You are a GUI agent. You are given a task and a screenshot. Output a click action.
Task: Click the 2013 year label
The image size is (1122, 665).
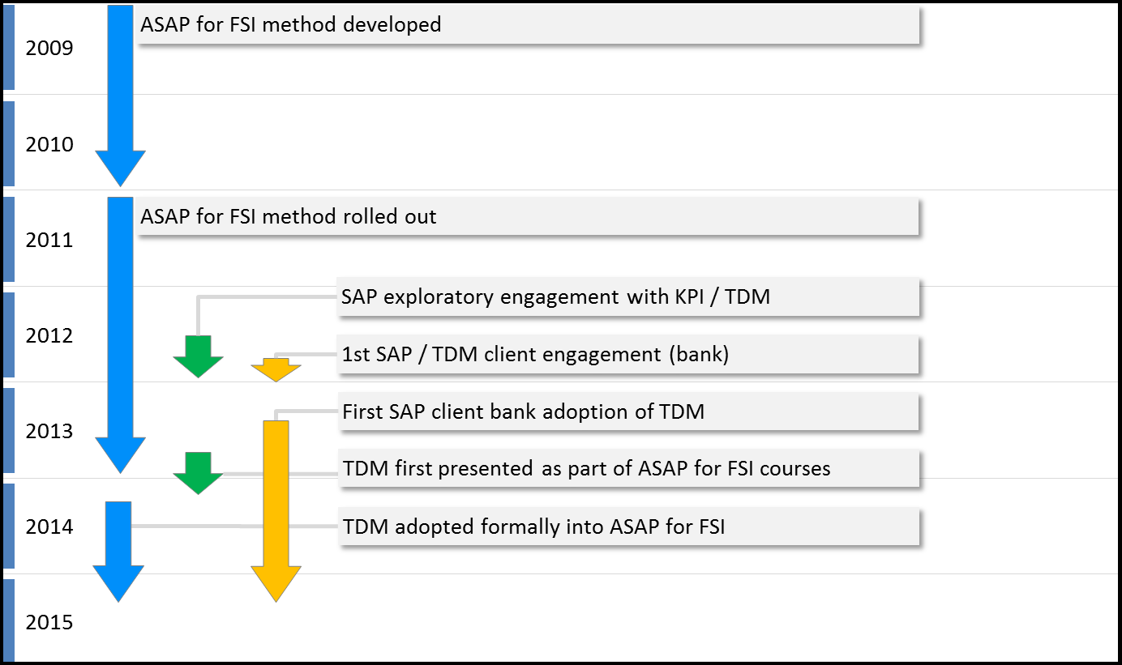click(49, 432)
